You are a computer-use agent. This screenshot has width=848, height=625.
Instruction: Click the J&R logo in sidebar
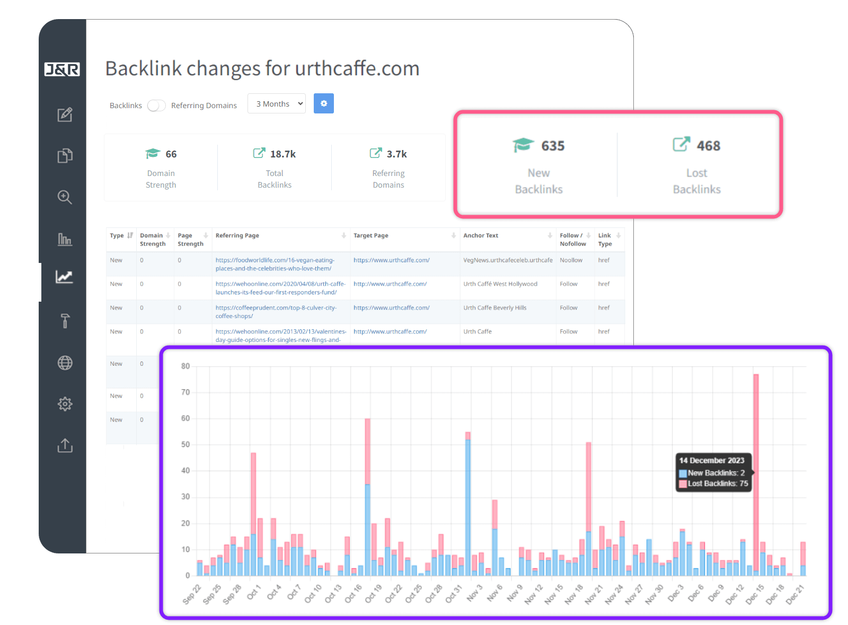coord(62,69)
